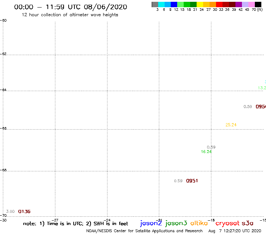Click the lavender swatch in the legend
266x234 pixels.
point(245,4)
